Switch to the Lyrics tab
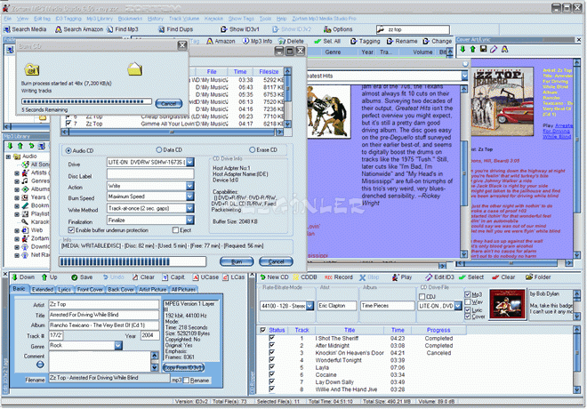Viewport: 587px width, 409px height. click(64, 290)
